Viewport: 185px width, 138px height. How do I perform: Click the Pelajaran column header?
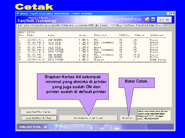[x=100, y=35]
